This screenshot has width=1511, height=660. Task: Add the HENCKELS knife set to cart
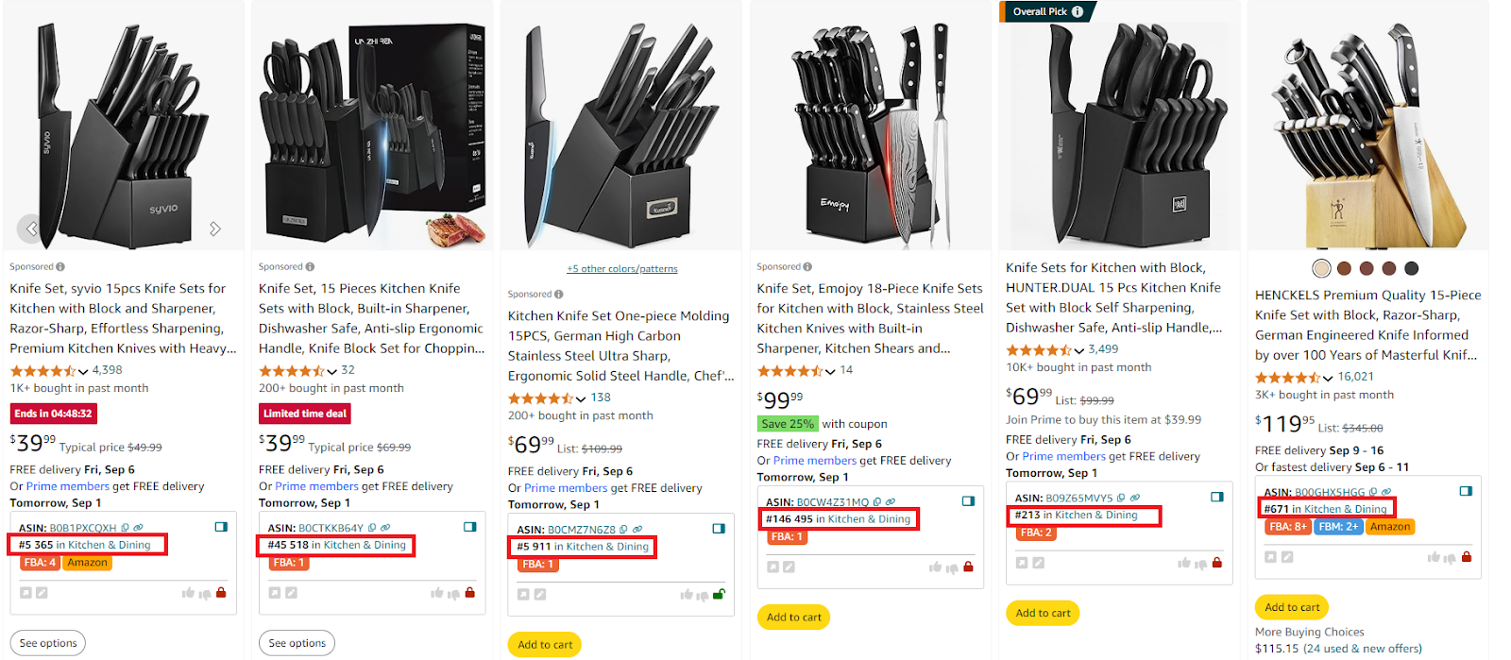[x=1291, y=607]
